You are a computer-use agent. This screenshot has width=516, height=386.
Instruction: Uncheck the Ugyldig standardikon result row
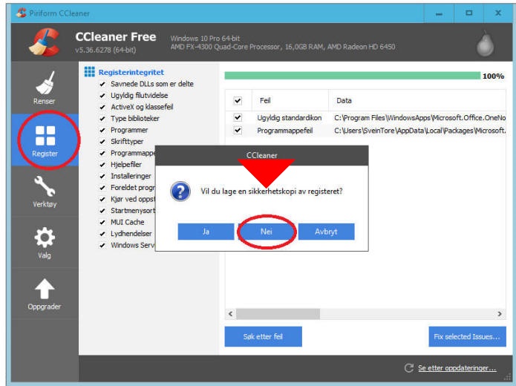[238, 117]
